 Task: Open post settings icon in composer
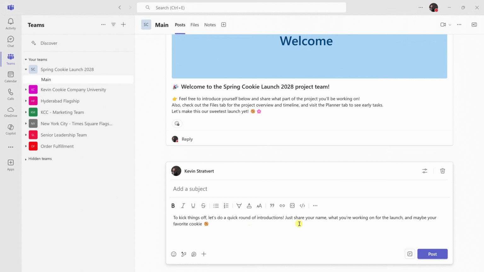pos(425,171)
